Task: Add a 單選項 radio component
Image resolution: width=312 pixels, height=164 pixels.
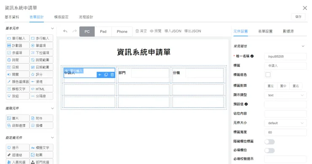Action: (41, 46)
